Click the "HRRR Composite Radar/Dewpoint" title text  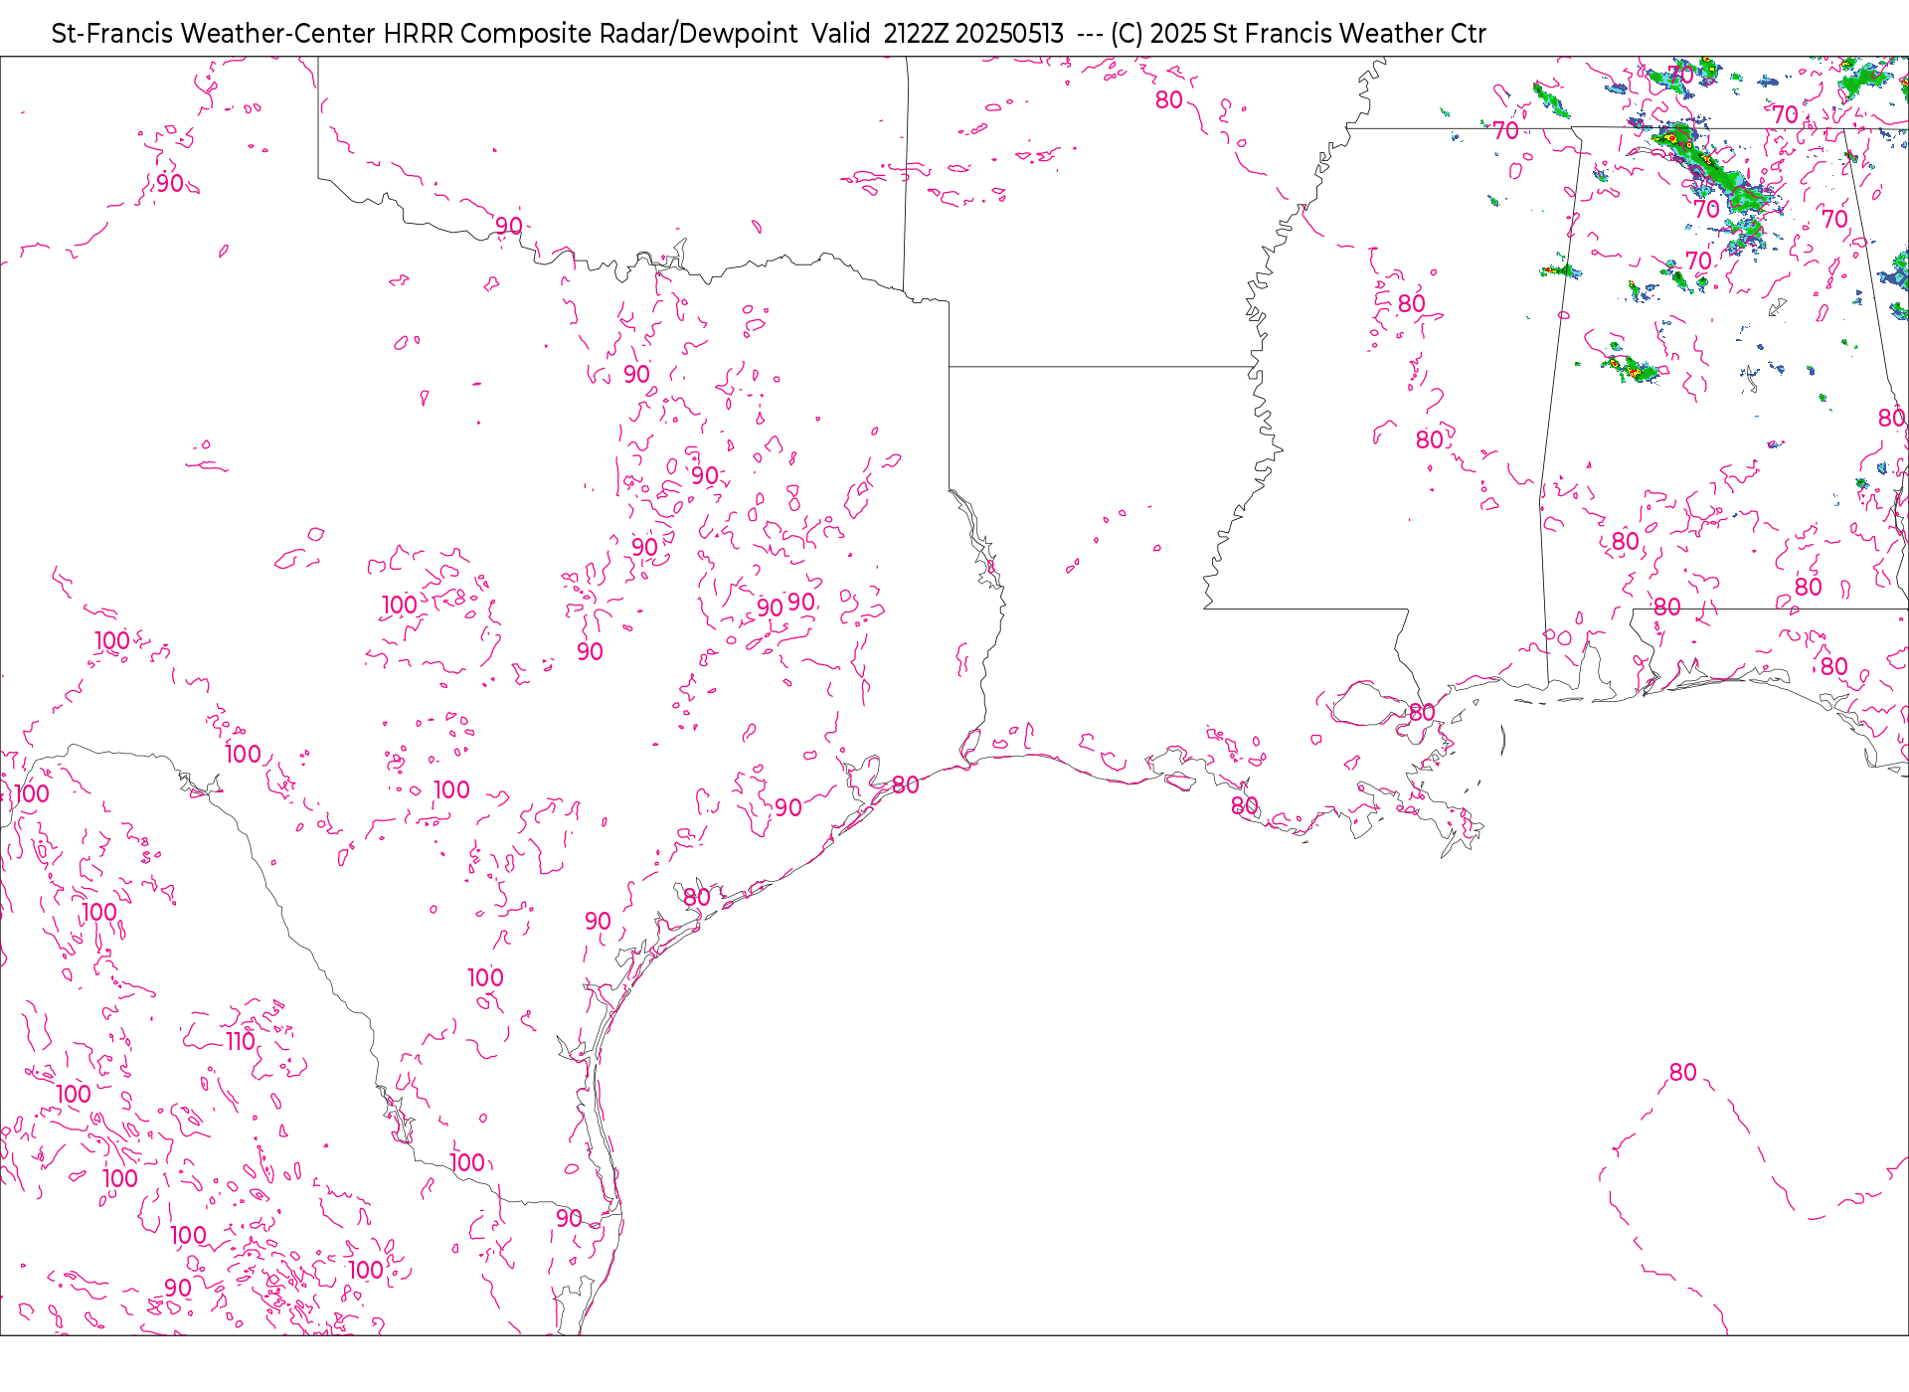click(x=591, y=34)
